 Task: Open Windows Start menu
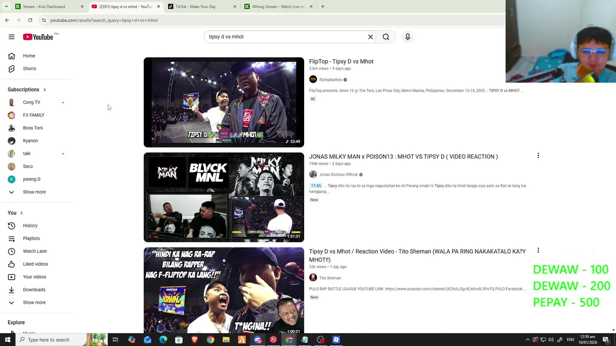pyautogui.click(x=7, y=340)
